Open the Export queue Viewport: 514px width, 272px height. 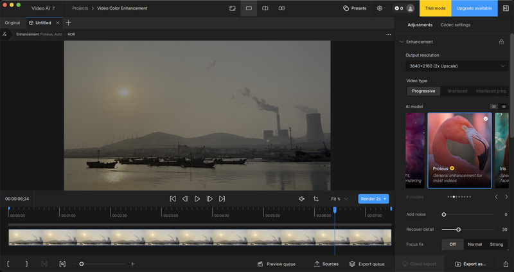[x=366, y=264]
